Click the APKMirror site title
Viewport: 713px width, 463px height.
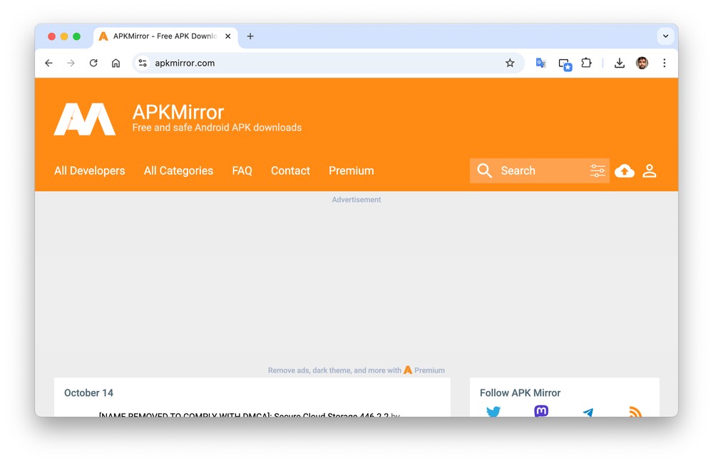click(178, 112)
